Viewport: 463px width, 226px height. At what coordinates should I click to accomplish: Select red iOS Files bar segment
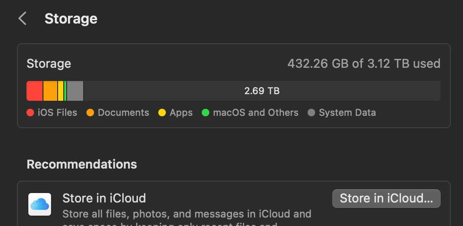(x=34, y=91)
